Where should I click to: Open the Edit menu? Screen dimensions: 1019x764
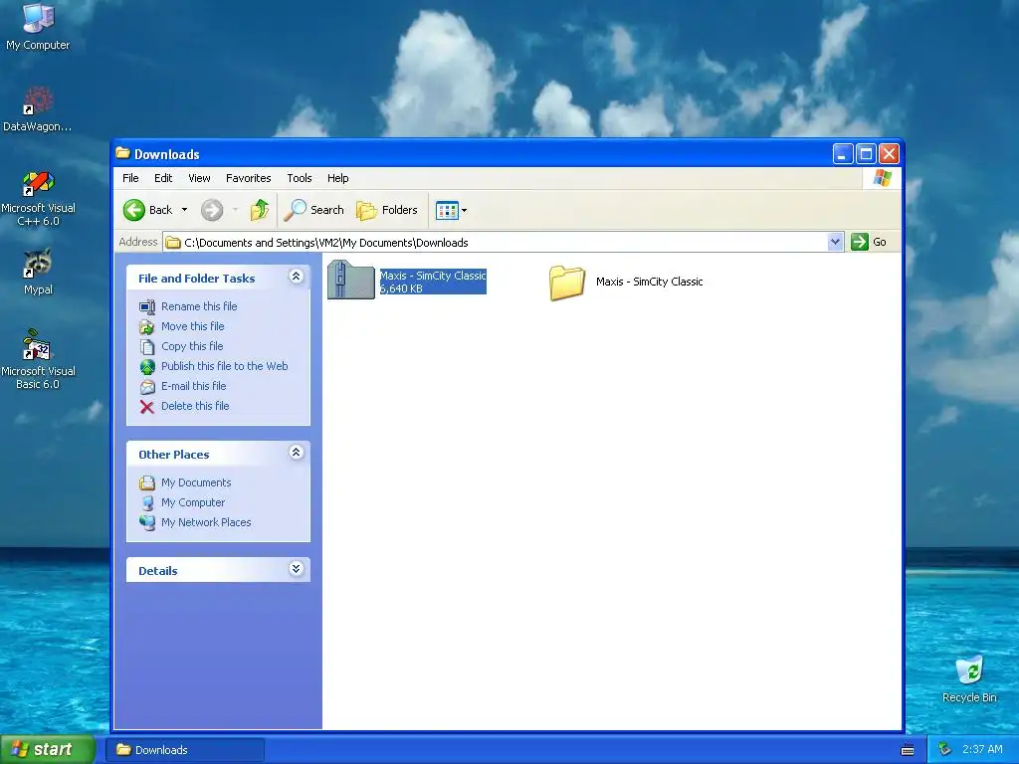[x=163, y=178]
